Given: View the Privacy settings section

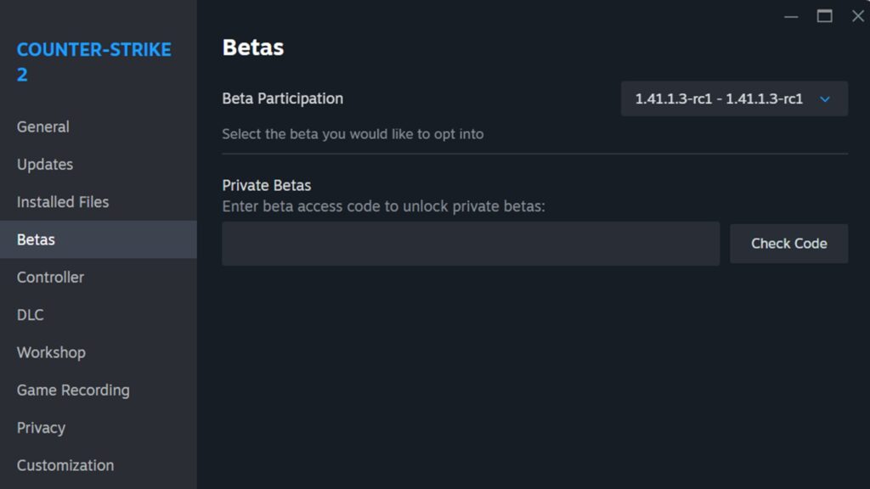Looking at the screenshot, I should coord(41,428).
